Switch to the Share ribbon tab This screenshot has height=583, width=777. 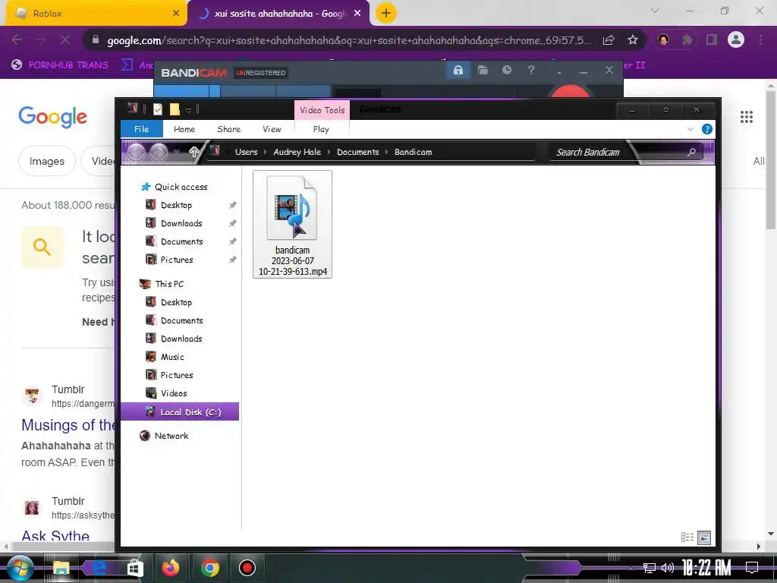pyautogui.click(x=228, y=129)
